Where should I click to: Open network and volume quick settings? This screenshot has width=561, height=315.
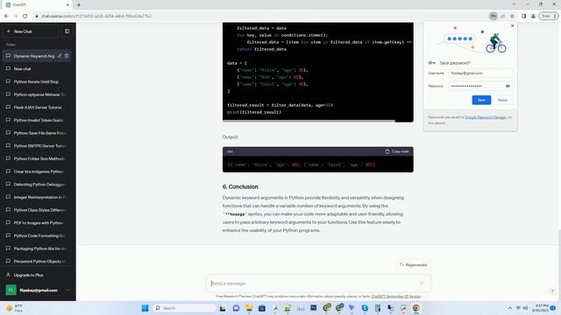point(522,308)
